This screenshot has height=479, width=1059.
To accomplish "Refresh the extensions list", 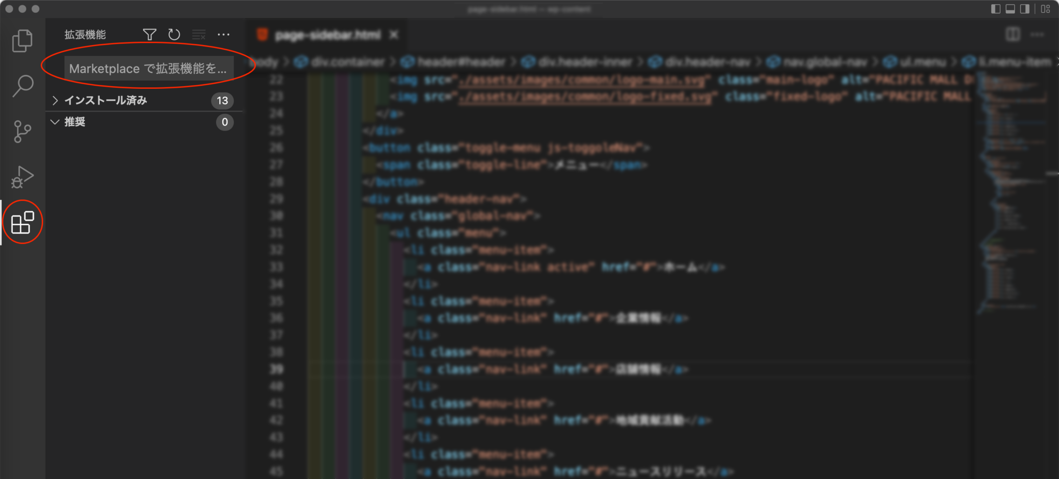I will (174, 34).
